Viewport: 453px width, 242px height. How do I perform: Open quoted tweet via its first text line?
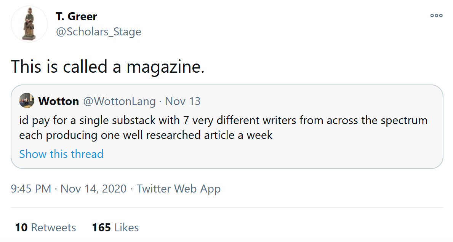tap(223, 121)
